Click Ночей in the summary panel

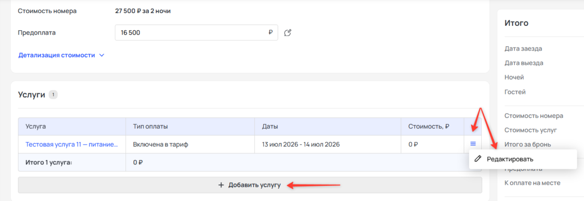click(514, 77)
